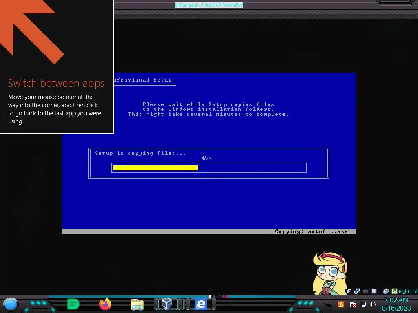Click the volume speaker tray icon
The width and height of the screenshot is (418, 313).
tap(373, 304)
